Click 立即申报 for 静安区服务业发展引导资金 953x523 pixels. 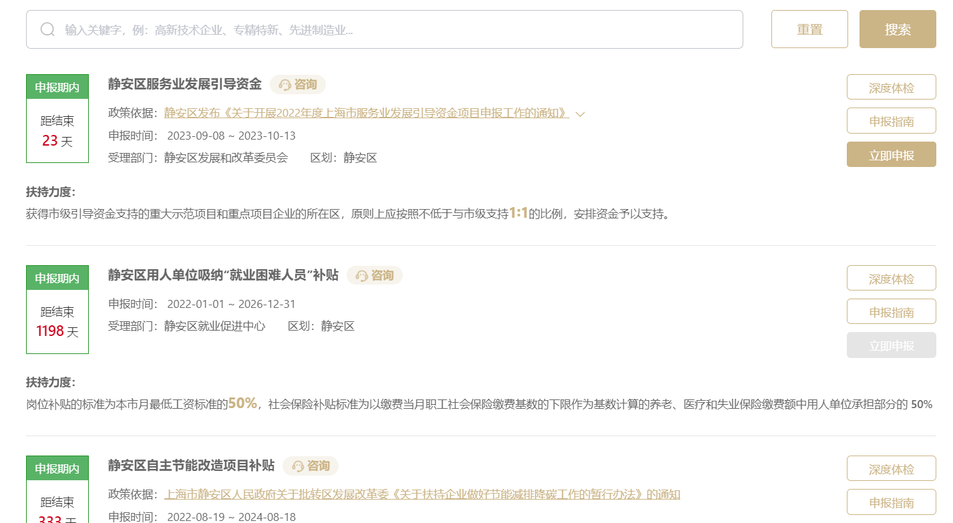[x=891, y=154]
